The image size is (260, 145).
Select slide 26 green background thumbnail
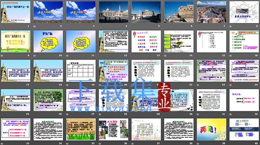48,100
